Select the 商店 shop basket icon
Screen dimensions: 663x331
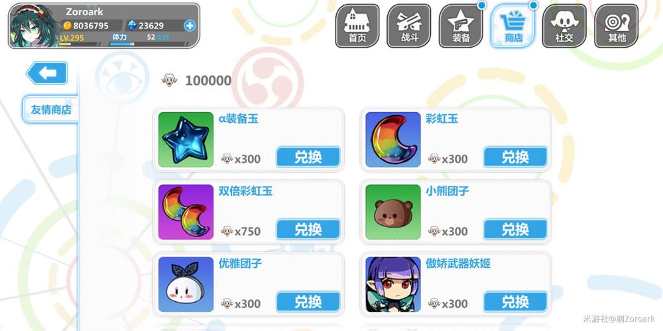point(512,26)
